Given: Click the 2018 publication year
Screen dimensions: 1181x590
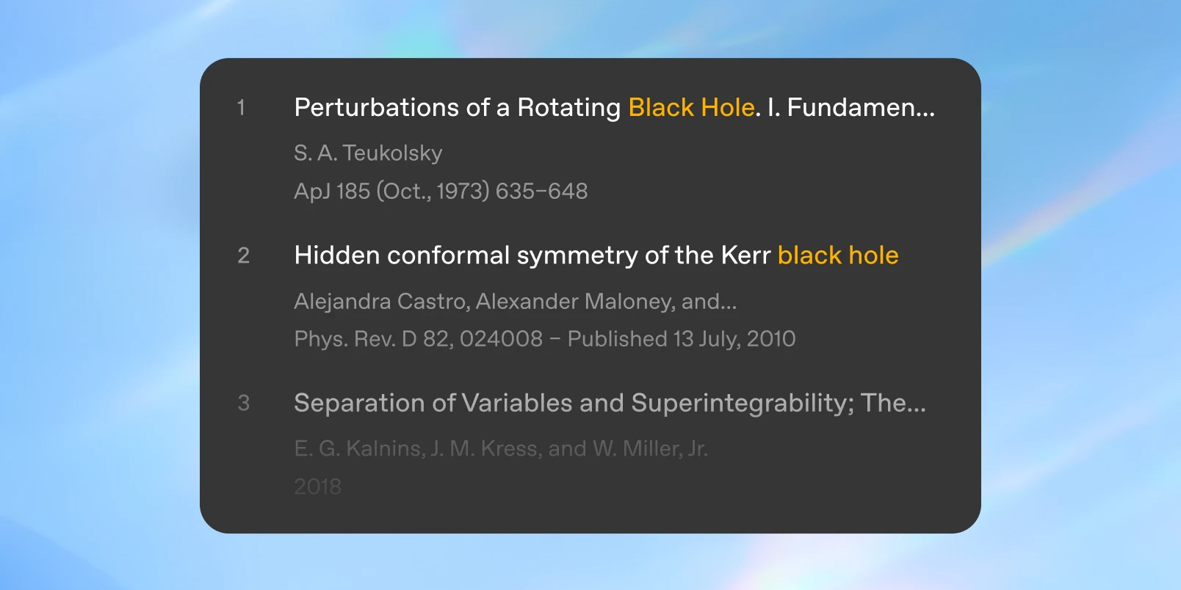Looking at the screenshot, I should (x=317, y=487).
